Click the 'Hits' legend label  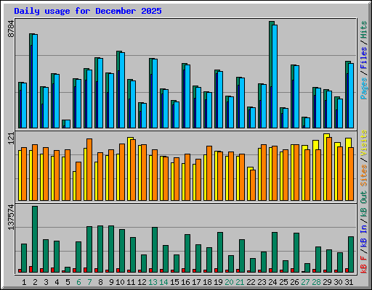(x=364, y=30)
